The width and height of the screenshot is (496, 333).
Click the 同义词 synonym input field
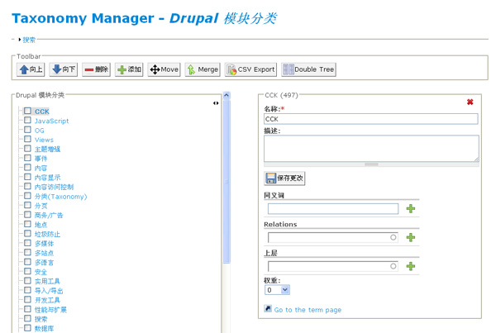pos(333,209)
